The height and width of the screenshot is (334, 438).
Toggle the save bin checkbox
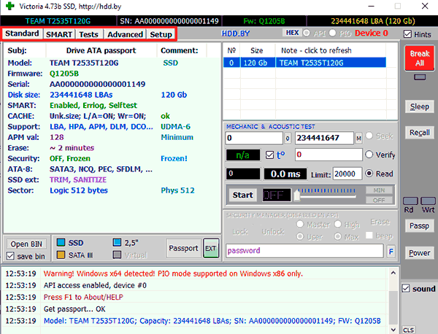(x=11, y=256)
